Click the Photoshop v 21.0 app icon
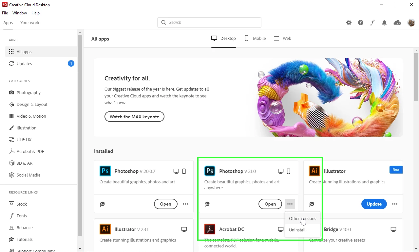This screenshot has height=252, width=419. [210, 171]
